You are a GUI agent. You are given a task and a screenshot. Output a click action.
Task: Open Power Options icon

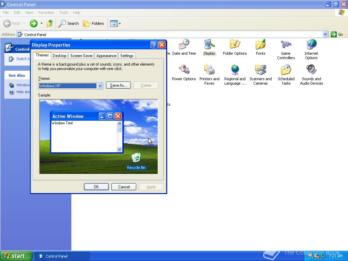pyautogui.click(x=184, y=73)
